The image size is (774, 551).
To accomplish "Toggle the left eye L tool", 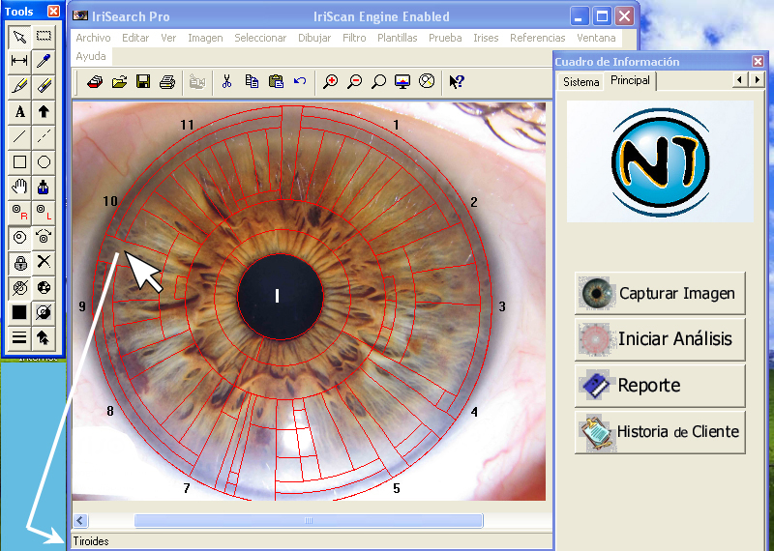I will pos(44,212).
